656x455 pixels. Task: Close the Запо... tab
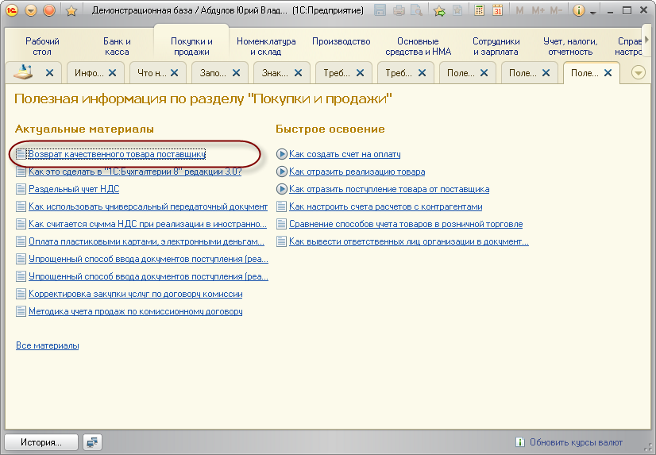tap(236, 73)
